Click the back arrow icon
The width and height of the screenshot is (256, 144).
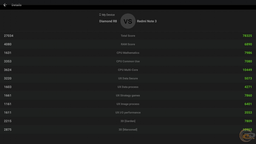point(5,5)
